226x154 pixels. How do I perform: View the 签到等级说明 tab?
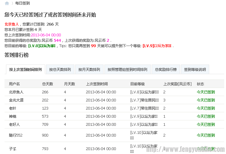[x=195, y=69]
